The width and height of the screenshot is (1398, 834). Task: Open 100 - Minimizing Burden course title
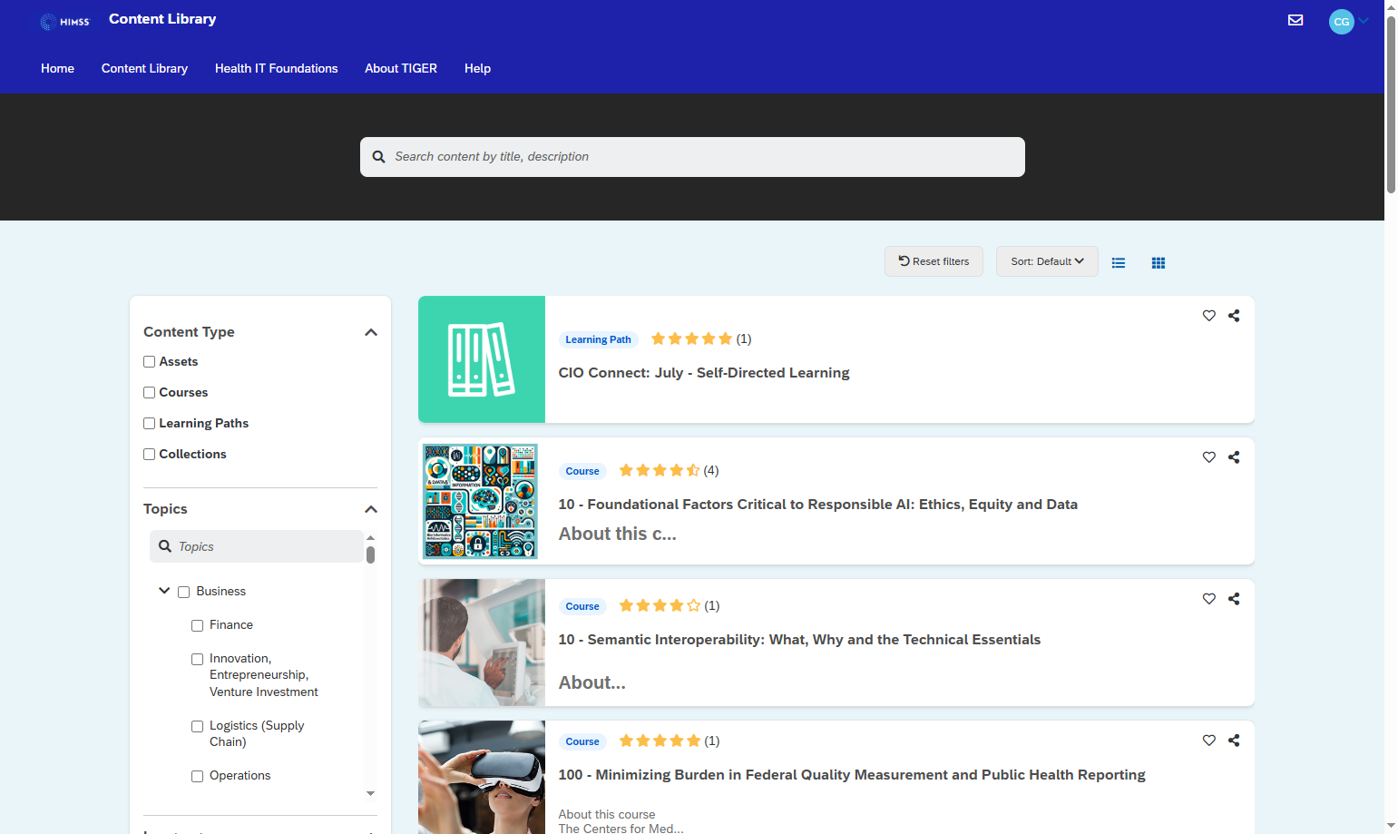852,775
